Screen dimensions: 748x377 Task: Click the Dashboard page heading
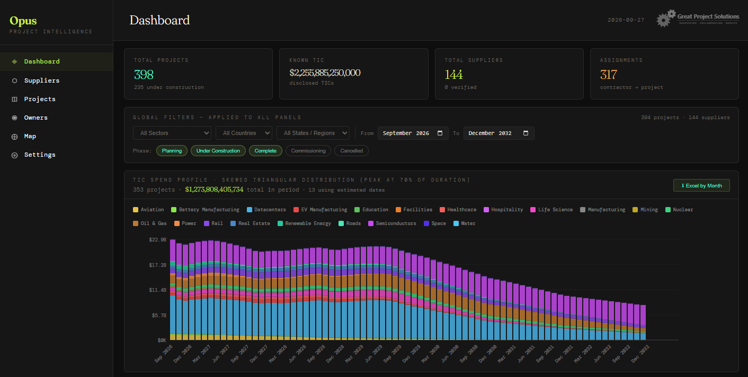(159, 20)
